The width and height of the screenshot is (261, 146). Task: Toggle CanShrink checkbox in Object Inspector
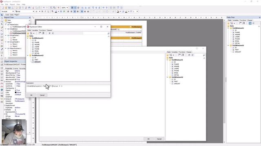click(15, 86)
